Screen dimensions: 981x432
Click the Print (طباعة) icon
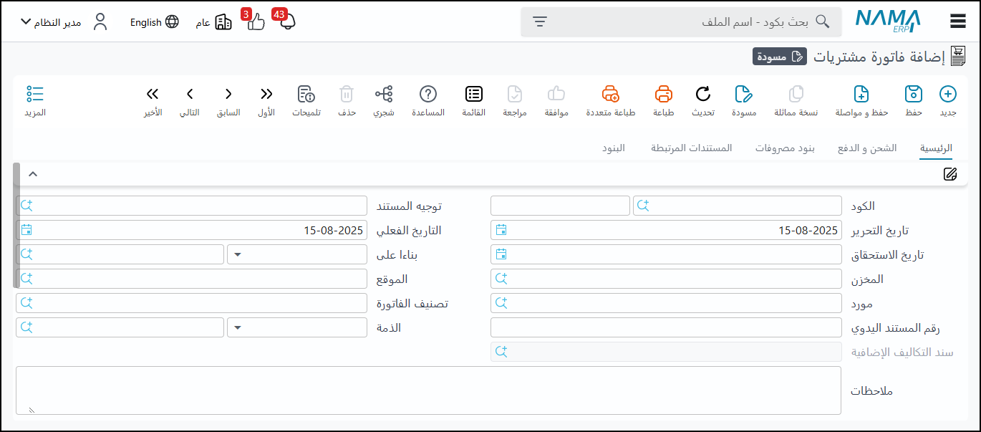pos(664,95)
